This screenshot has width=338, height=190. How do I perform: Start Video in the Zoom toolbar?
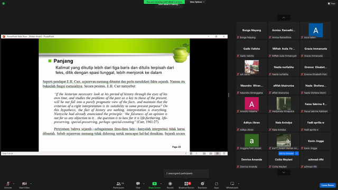[x=24, y=185]
